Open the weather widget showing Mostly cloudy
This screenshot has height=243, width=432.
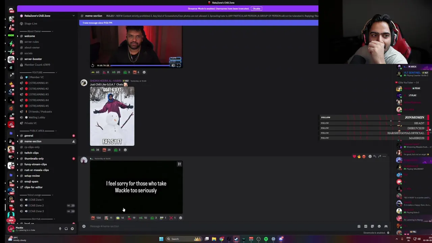[x=17, y=239]
